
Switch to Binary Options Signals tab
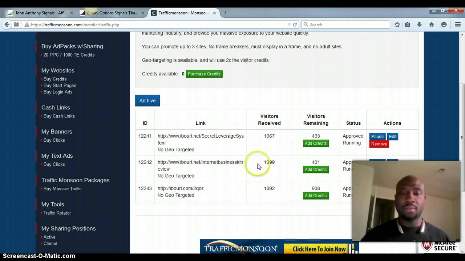[x=112, y=13]
